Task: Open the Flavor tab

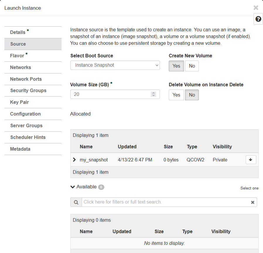Action: [x=17, y=56]
